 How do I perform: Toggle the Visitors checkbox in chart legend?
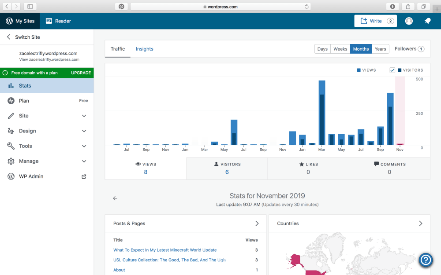(x=392, y=70)
